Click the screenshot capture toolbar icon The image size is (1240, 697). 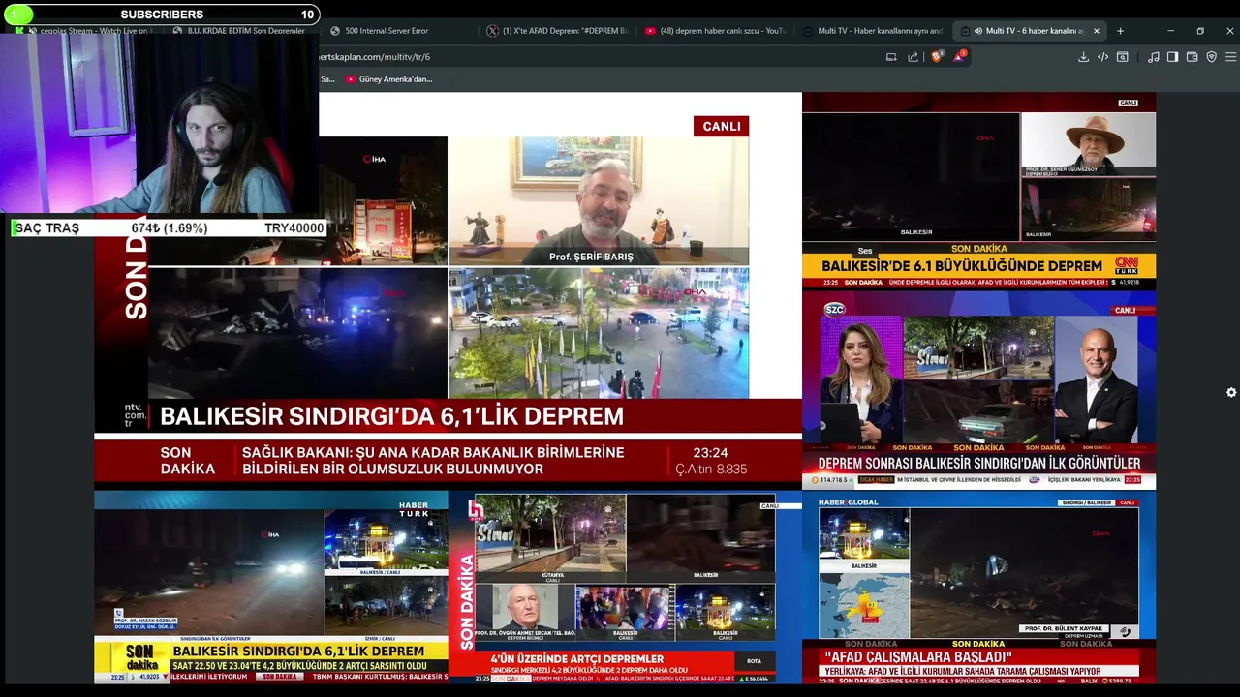click(1123, 57)
